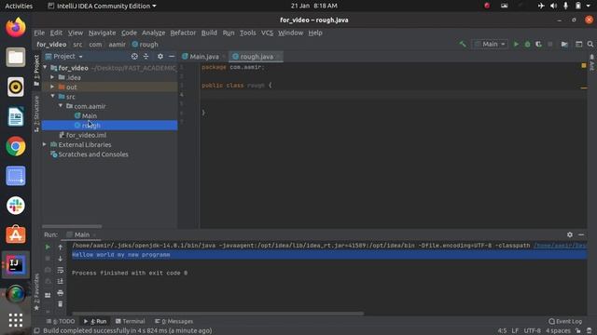Open Slack from the dock
Viewport: 597px width, 335px height.
(16, 206)
